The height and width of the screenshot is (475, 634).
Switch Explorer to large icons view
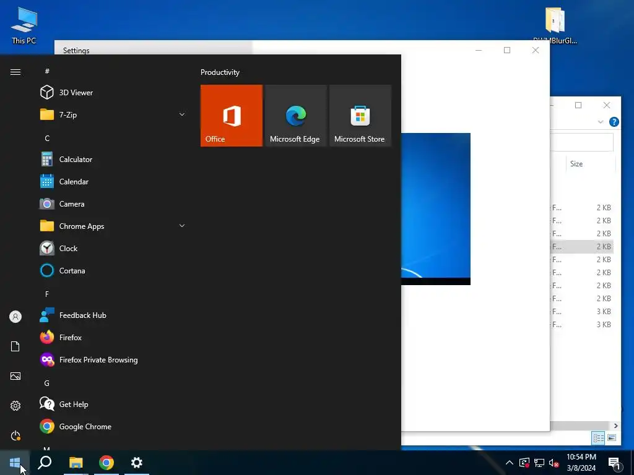pos(612,438)
